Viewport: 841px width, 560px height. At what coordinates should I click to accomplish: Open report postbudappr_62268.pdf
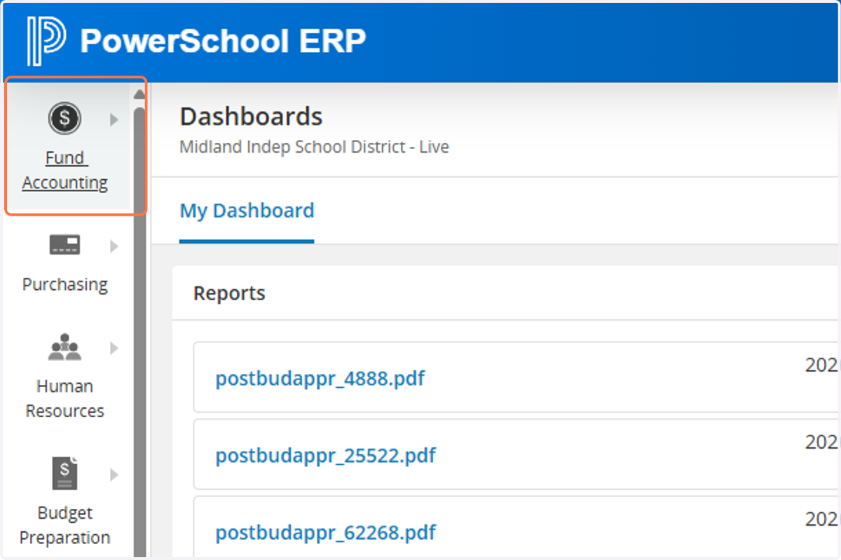tap(326, 533)
